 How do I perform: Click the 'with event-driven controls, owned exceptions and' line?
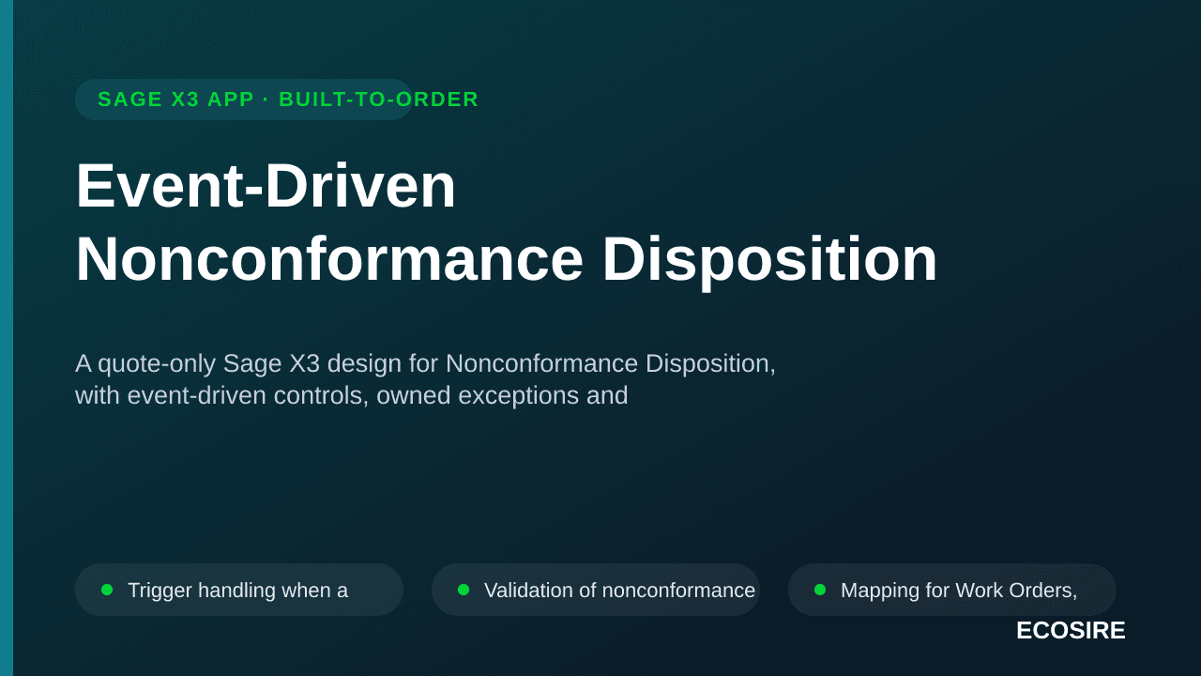pyautogui.click(x=351, y=395)
